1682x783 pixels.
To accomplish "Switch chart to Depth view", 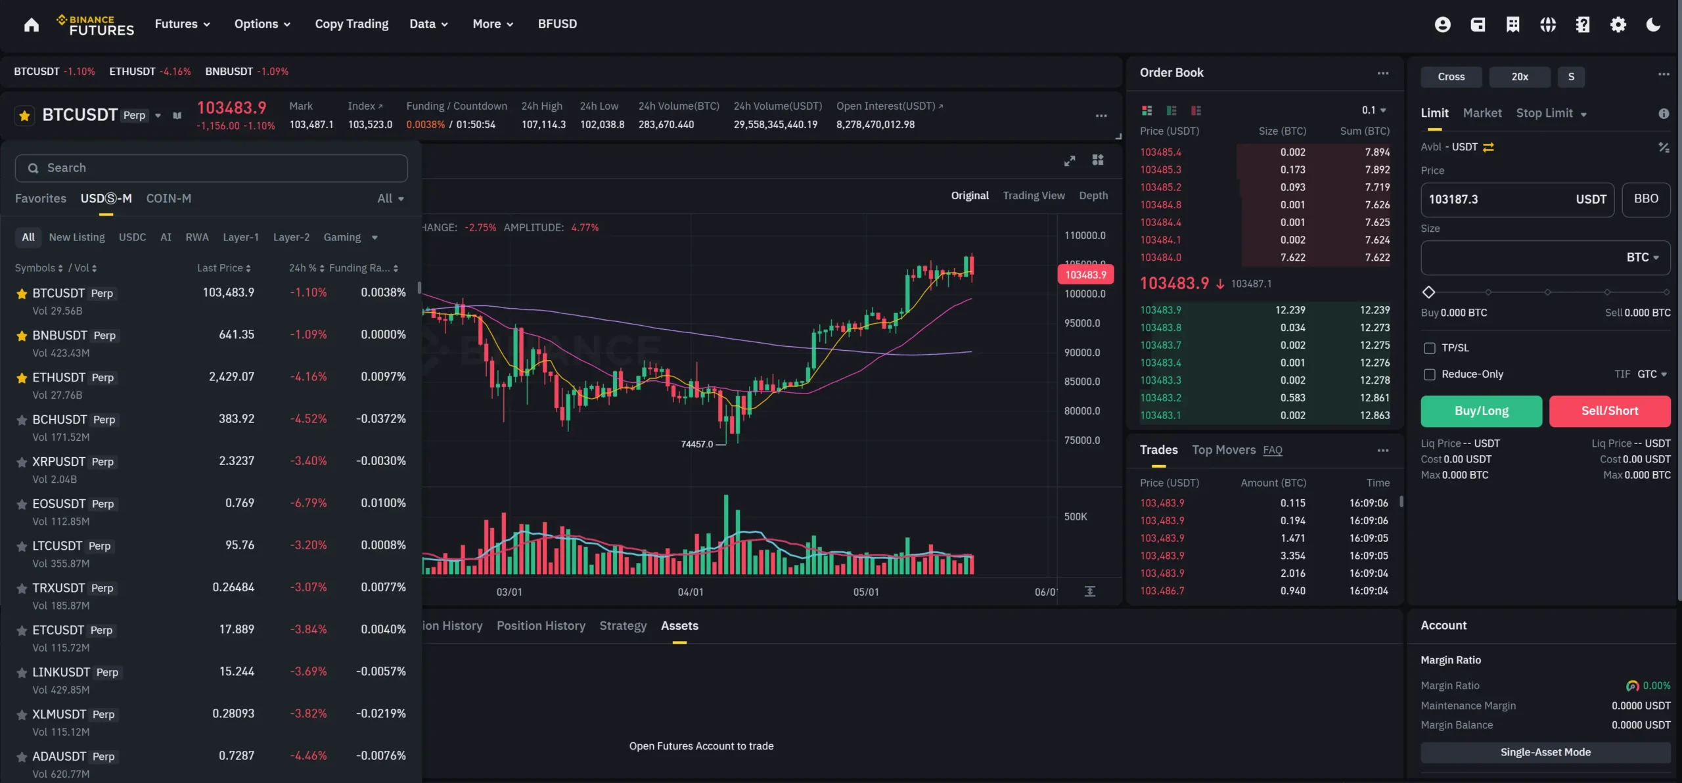I will (x=1093, y=196).
